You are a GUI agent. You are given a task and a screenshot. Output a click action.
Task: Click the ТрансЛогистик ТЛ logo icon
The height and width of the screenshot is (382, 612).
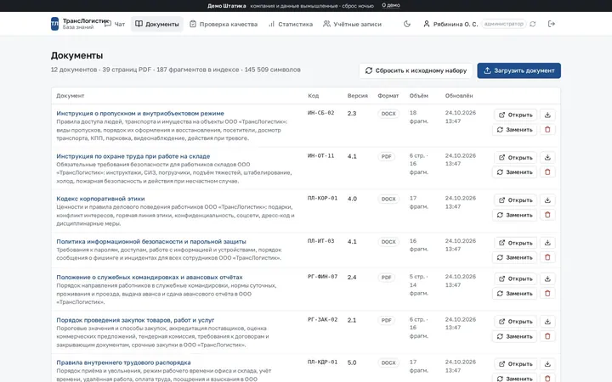(x=54, y=24)
